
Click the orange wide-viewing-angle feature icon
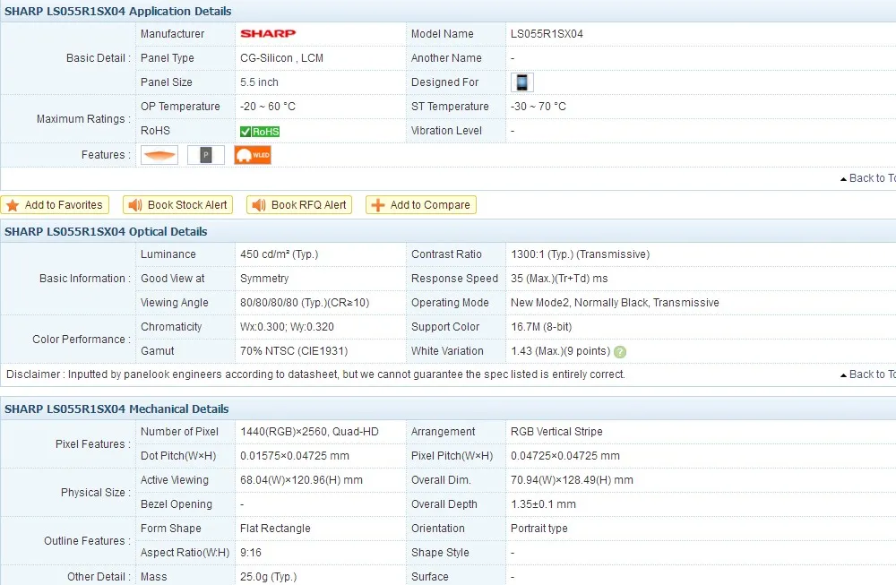click(159, 155)
